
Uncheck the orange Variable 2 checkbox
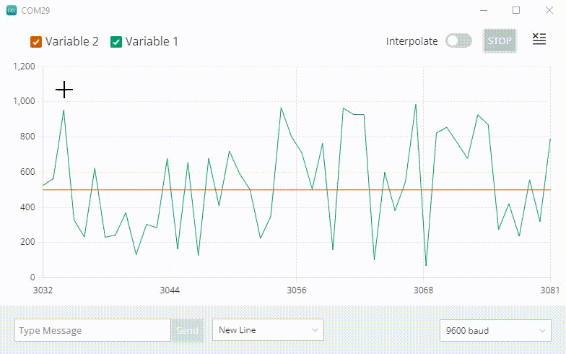coord(36,42)
